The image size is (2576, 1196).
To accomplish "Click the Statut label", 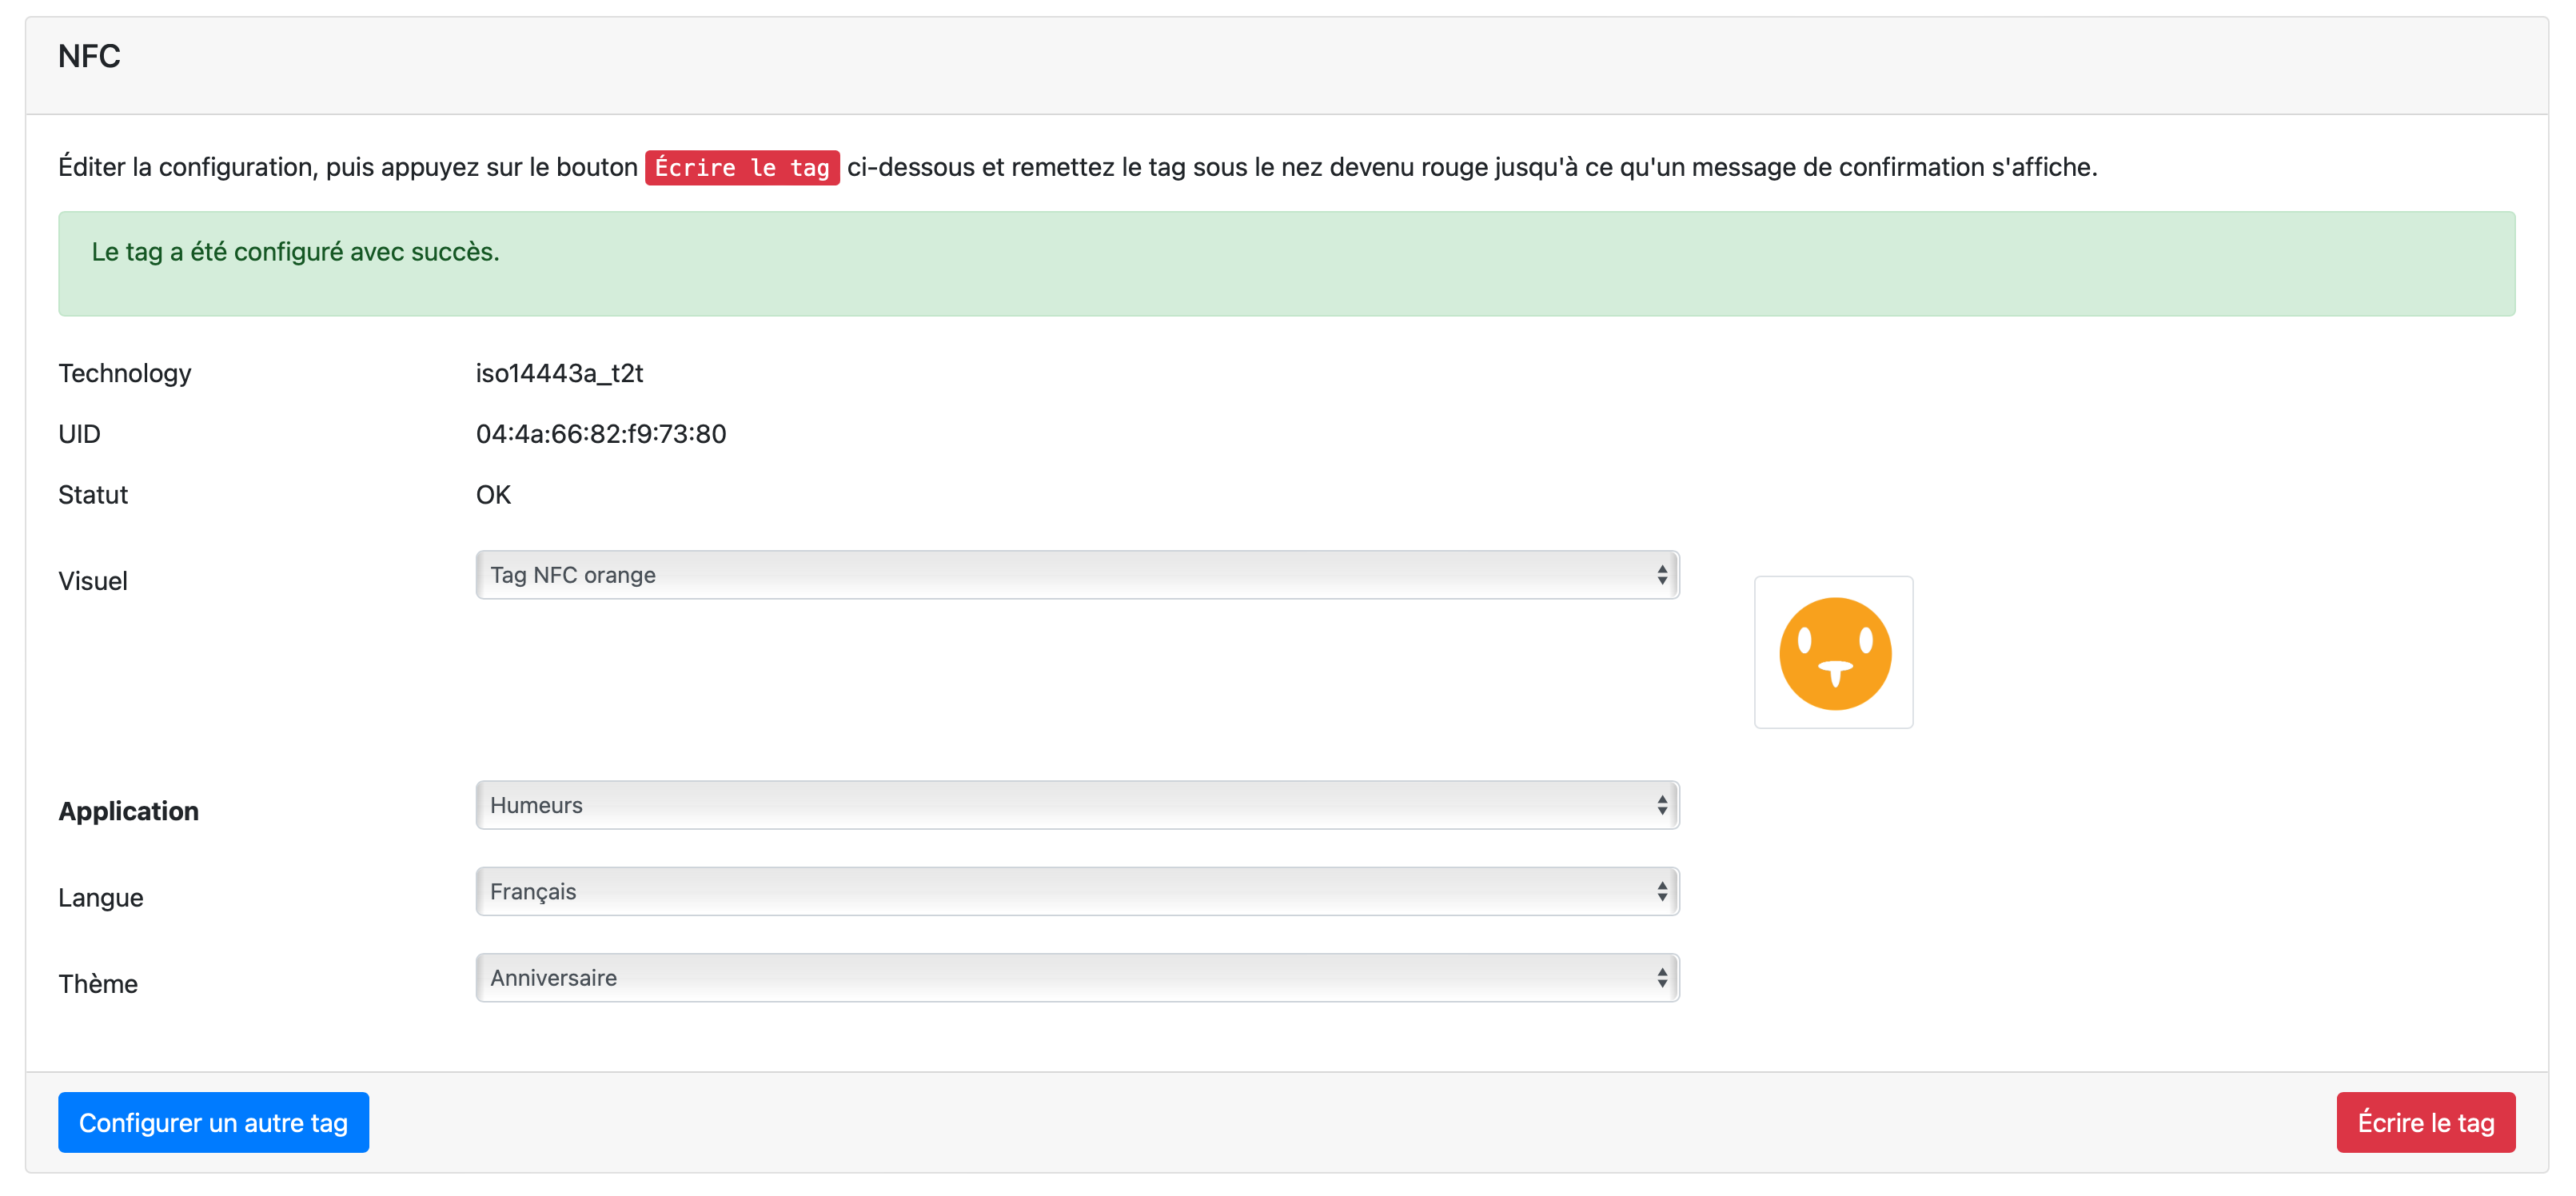I will point(93,495).
